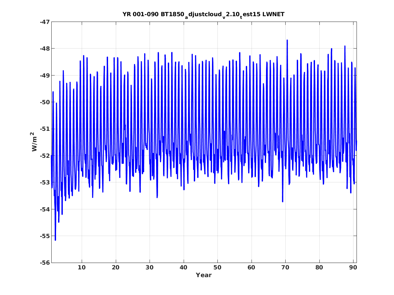The height and width of the screenshot is (295, 394).
Task: Click y-axis tick label -49
Action: tap(45, 75)
